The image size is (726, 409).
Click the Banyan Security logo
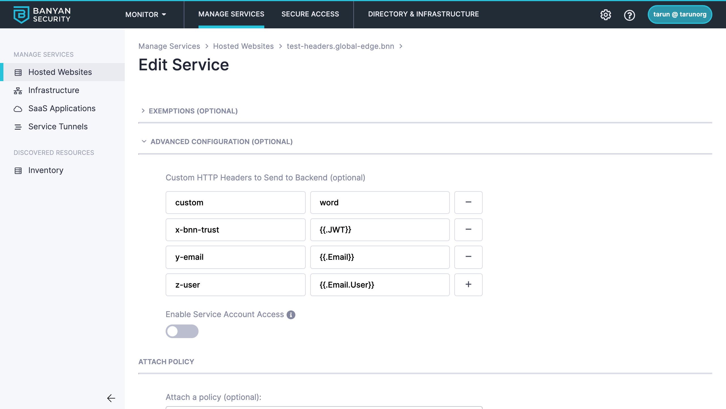click(42, 15)
